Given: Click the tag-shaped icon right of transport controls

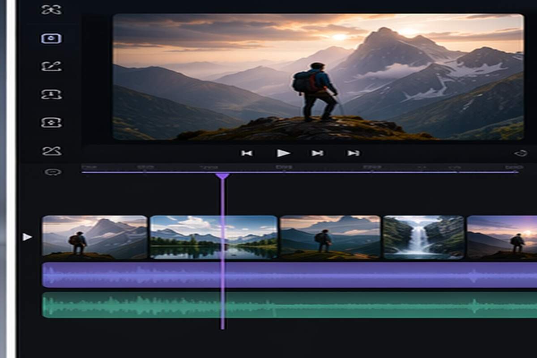Looking at the screenshot, I should (520, 153).
